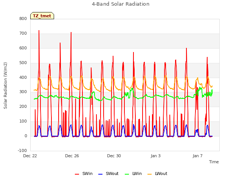Toggle the SWin series in legend
This screenshot has height=181, width=242.
click(84, 173)
